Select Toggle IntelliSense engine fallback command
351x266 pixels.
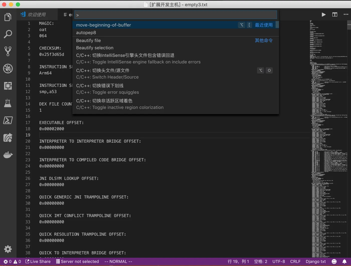(x=175, y=59)
